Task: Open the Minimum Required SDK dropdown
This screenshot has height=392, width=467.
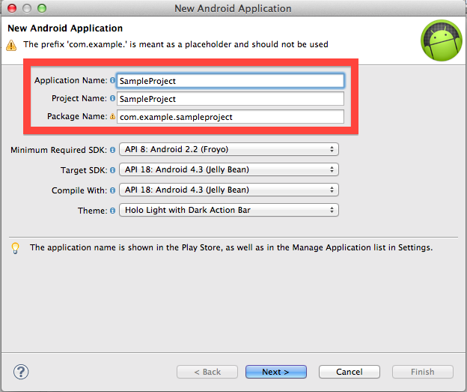Action: coord(229,149)
